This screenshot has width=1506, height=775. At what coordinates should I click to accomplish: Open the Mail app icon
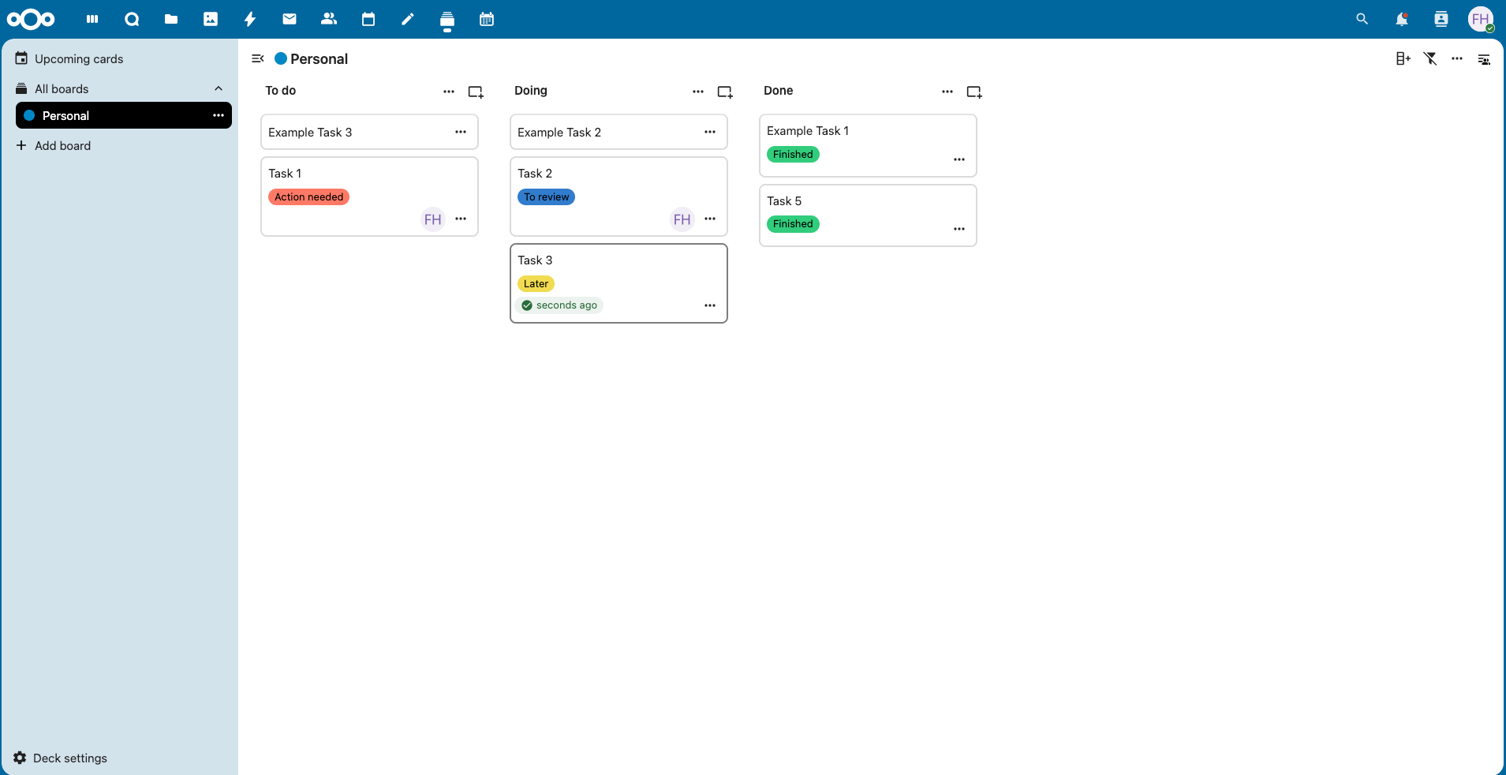click(290, 19)
